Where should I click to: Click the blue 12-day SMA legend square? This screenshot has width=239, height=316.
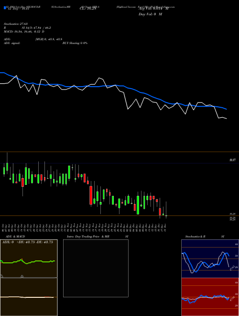5,8
